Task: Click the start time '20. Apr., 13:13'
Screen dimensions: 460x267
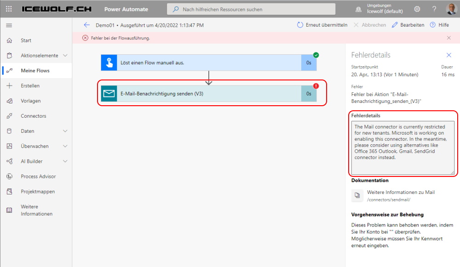Action: click(367, 75)
